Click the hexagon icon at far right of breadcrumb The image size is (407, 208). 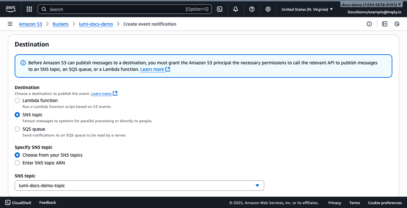click(397, 24)
